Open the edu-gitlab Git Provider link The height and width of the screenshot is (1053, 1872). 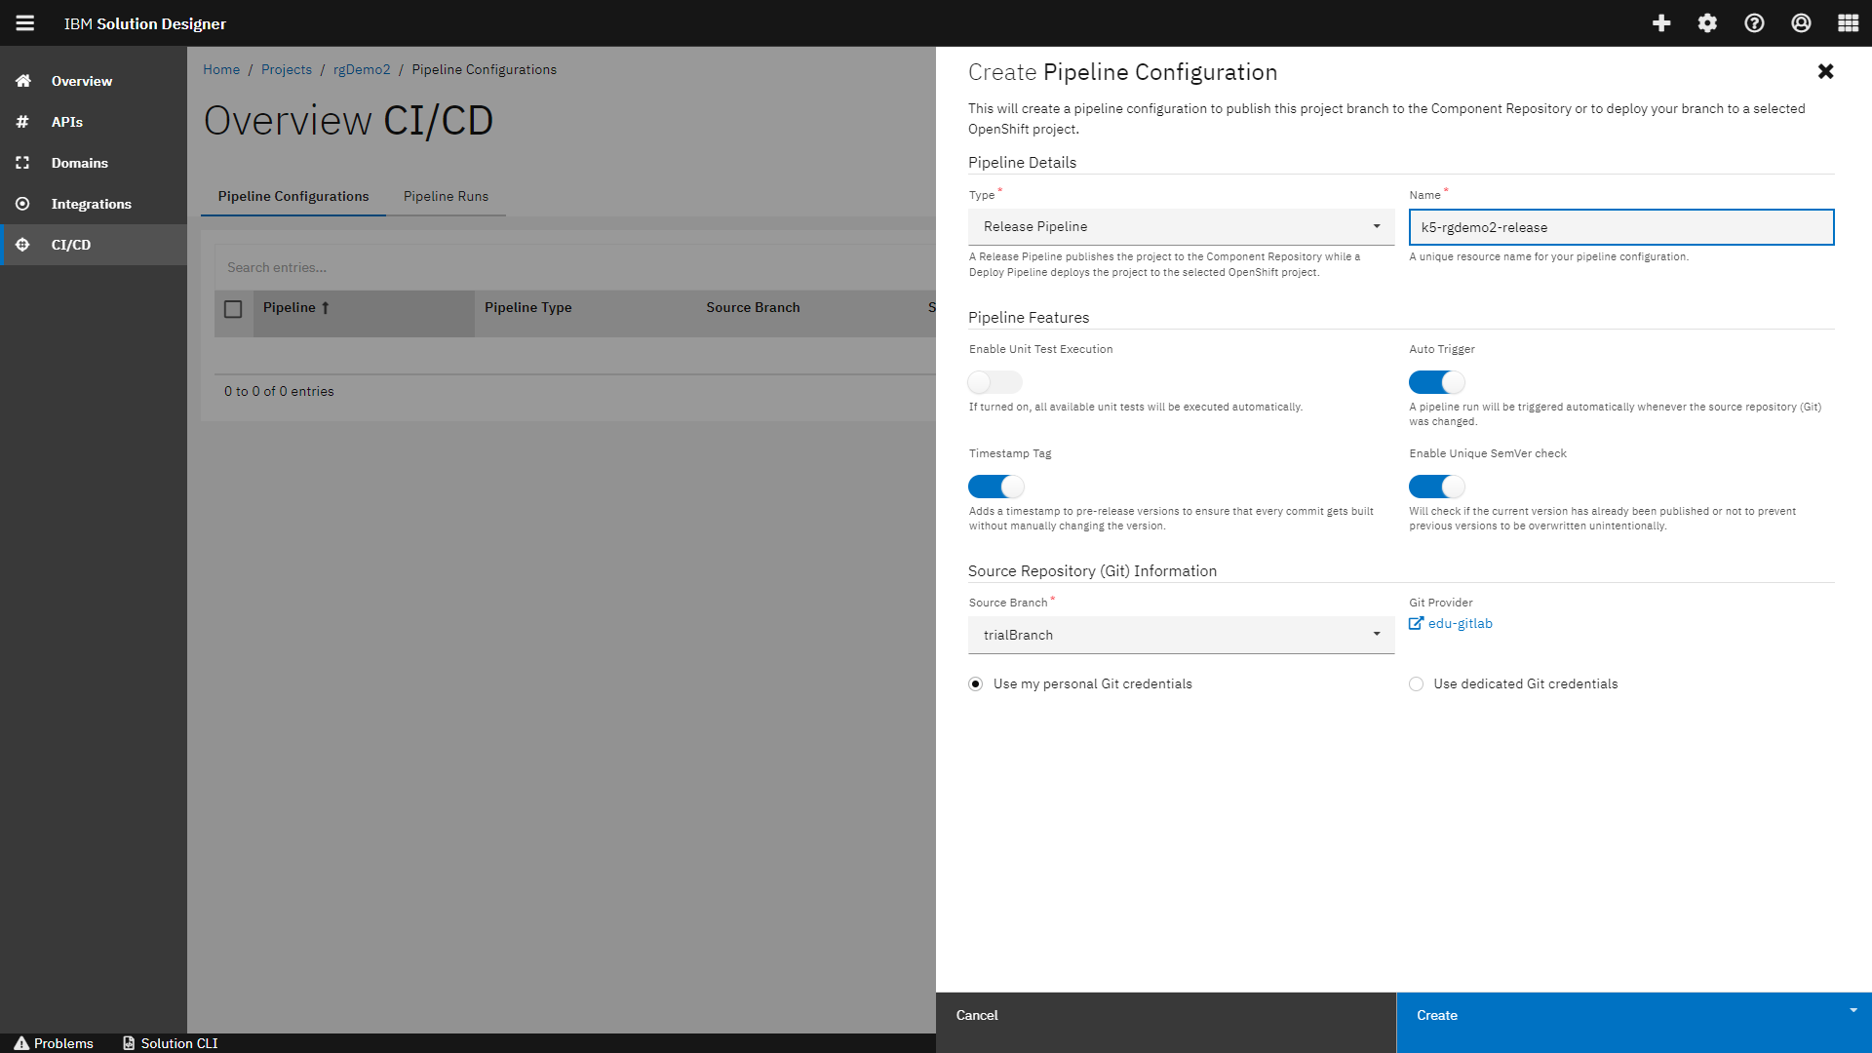pyautogui.click(x=1460, y=623)
